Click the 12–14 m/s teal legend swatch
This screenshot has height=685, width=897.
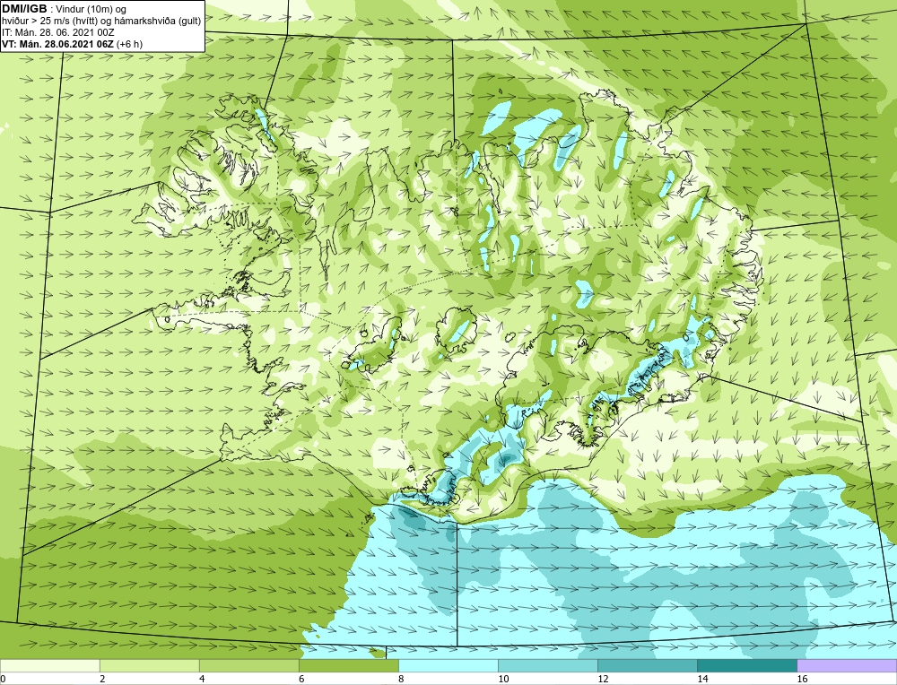(x=648, y=665)
